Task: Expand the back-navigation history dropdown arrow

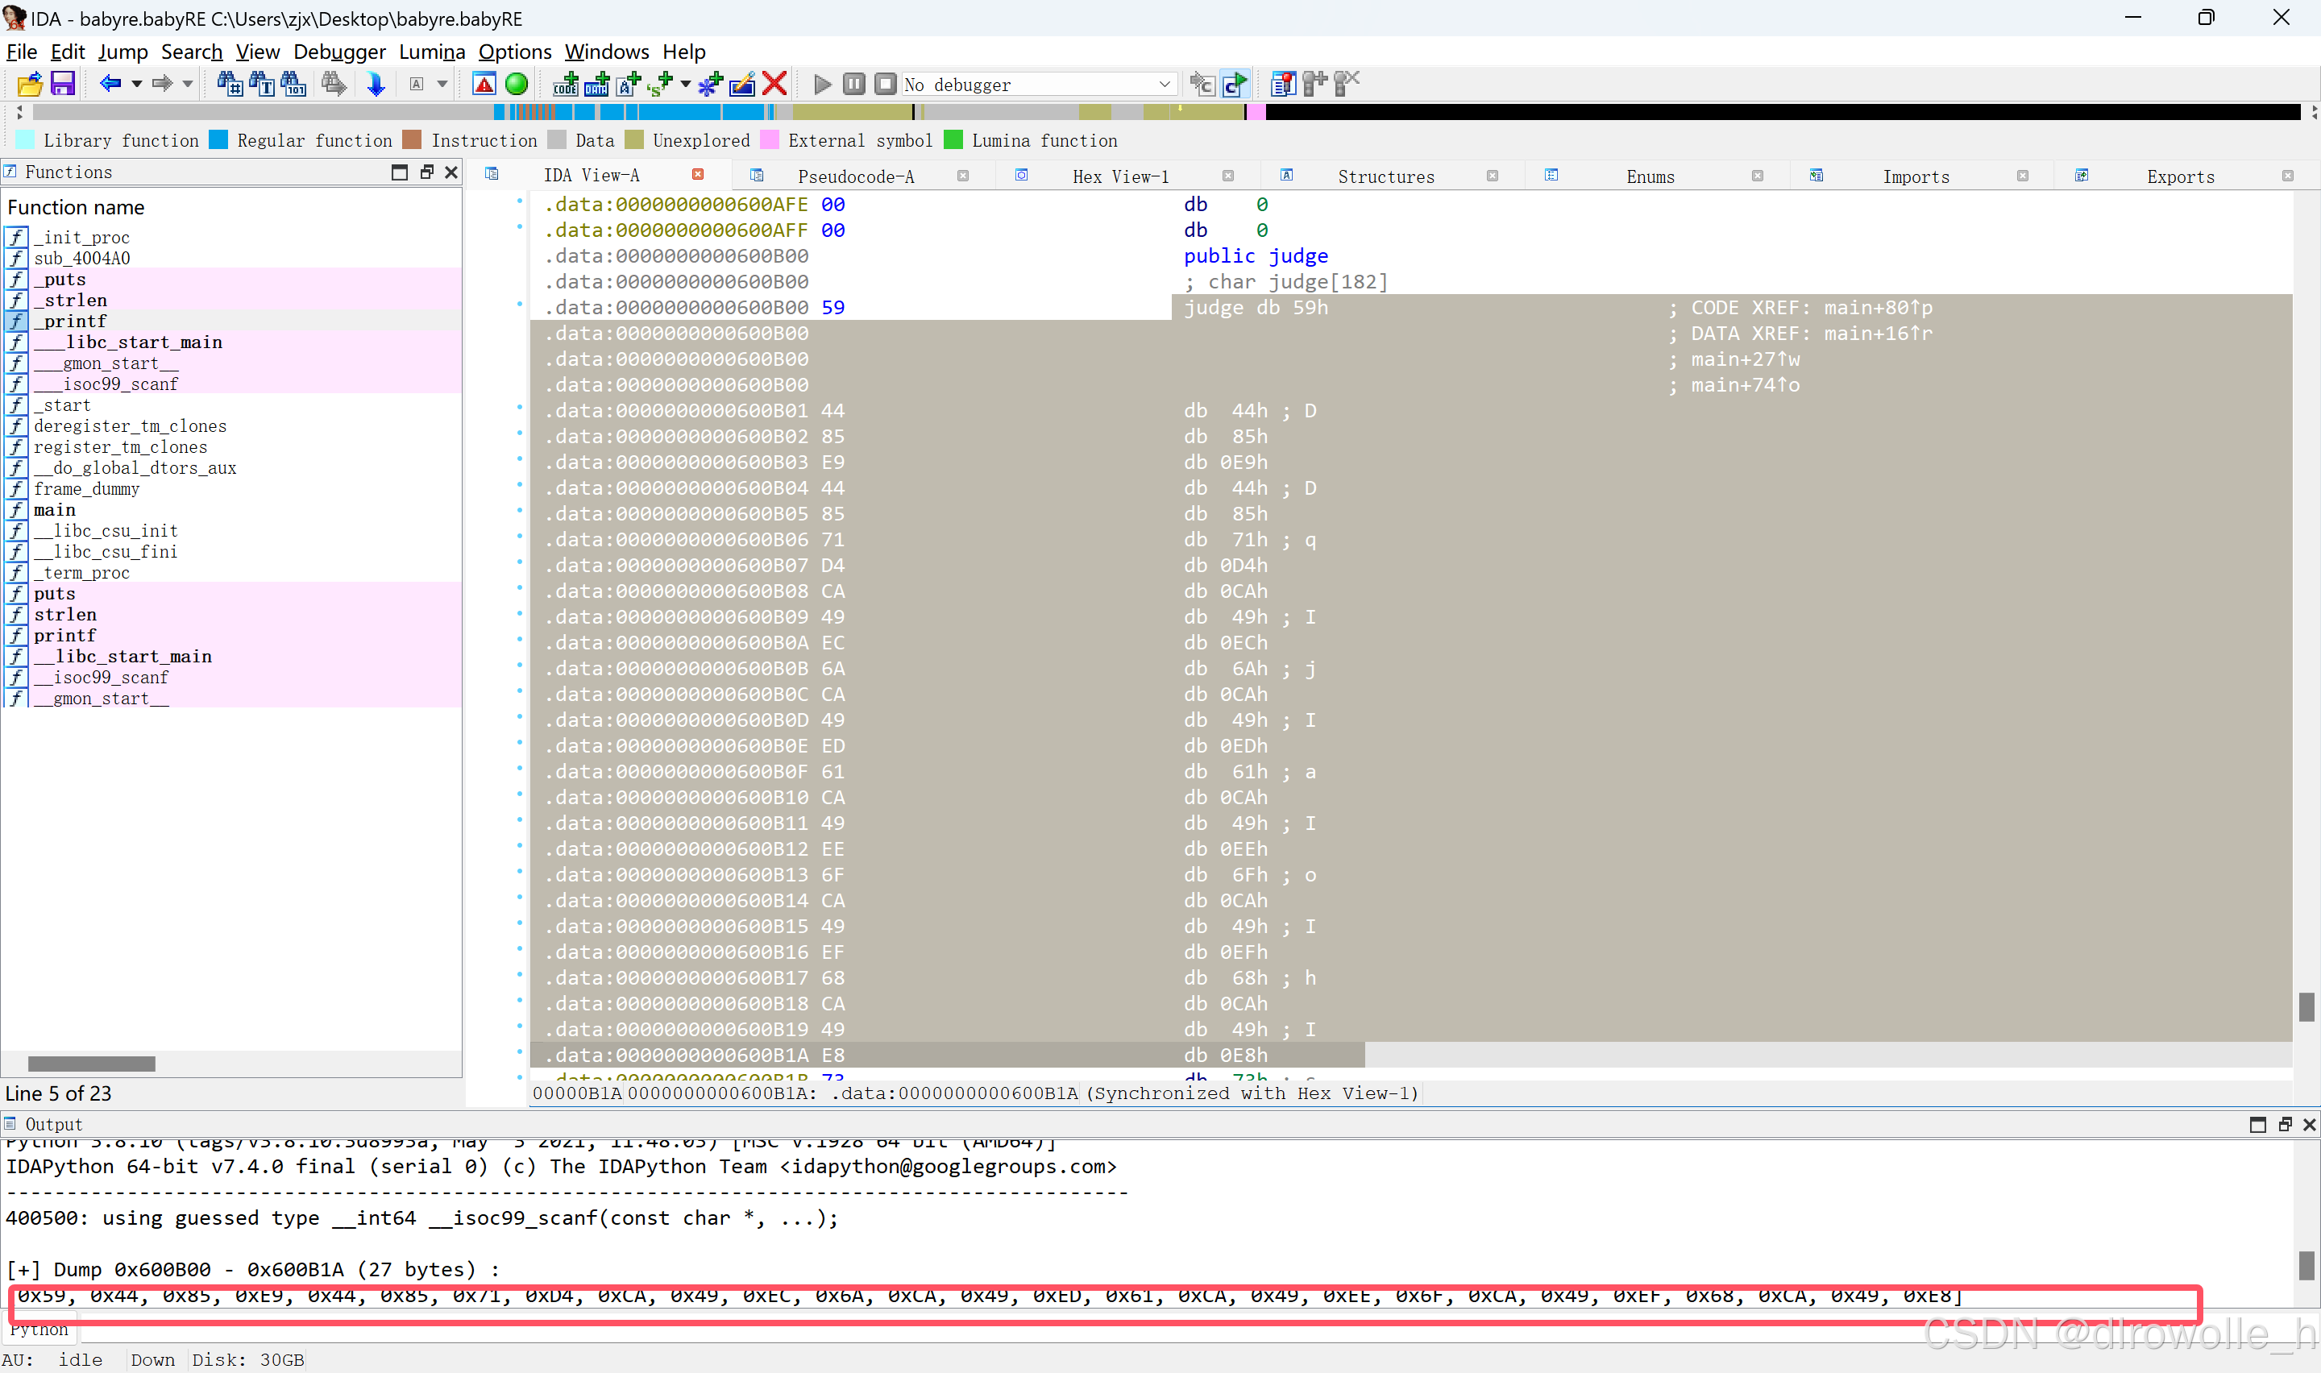Action: (135, 84)
